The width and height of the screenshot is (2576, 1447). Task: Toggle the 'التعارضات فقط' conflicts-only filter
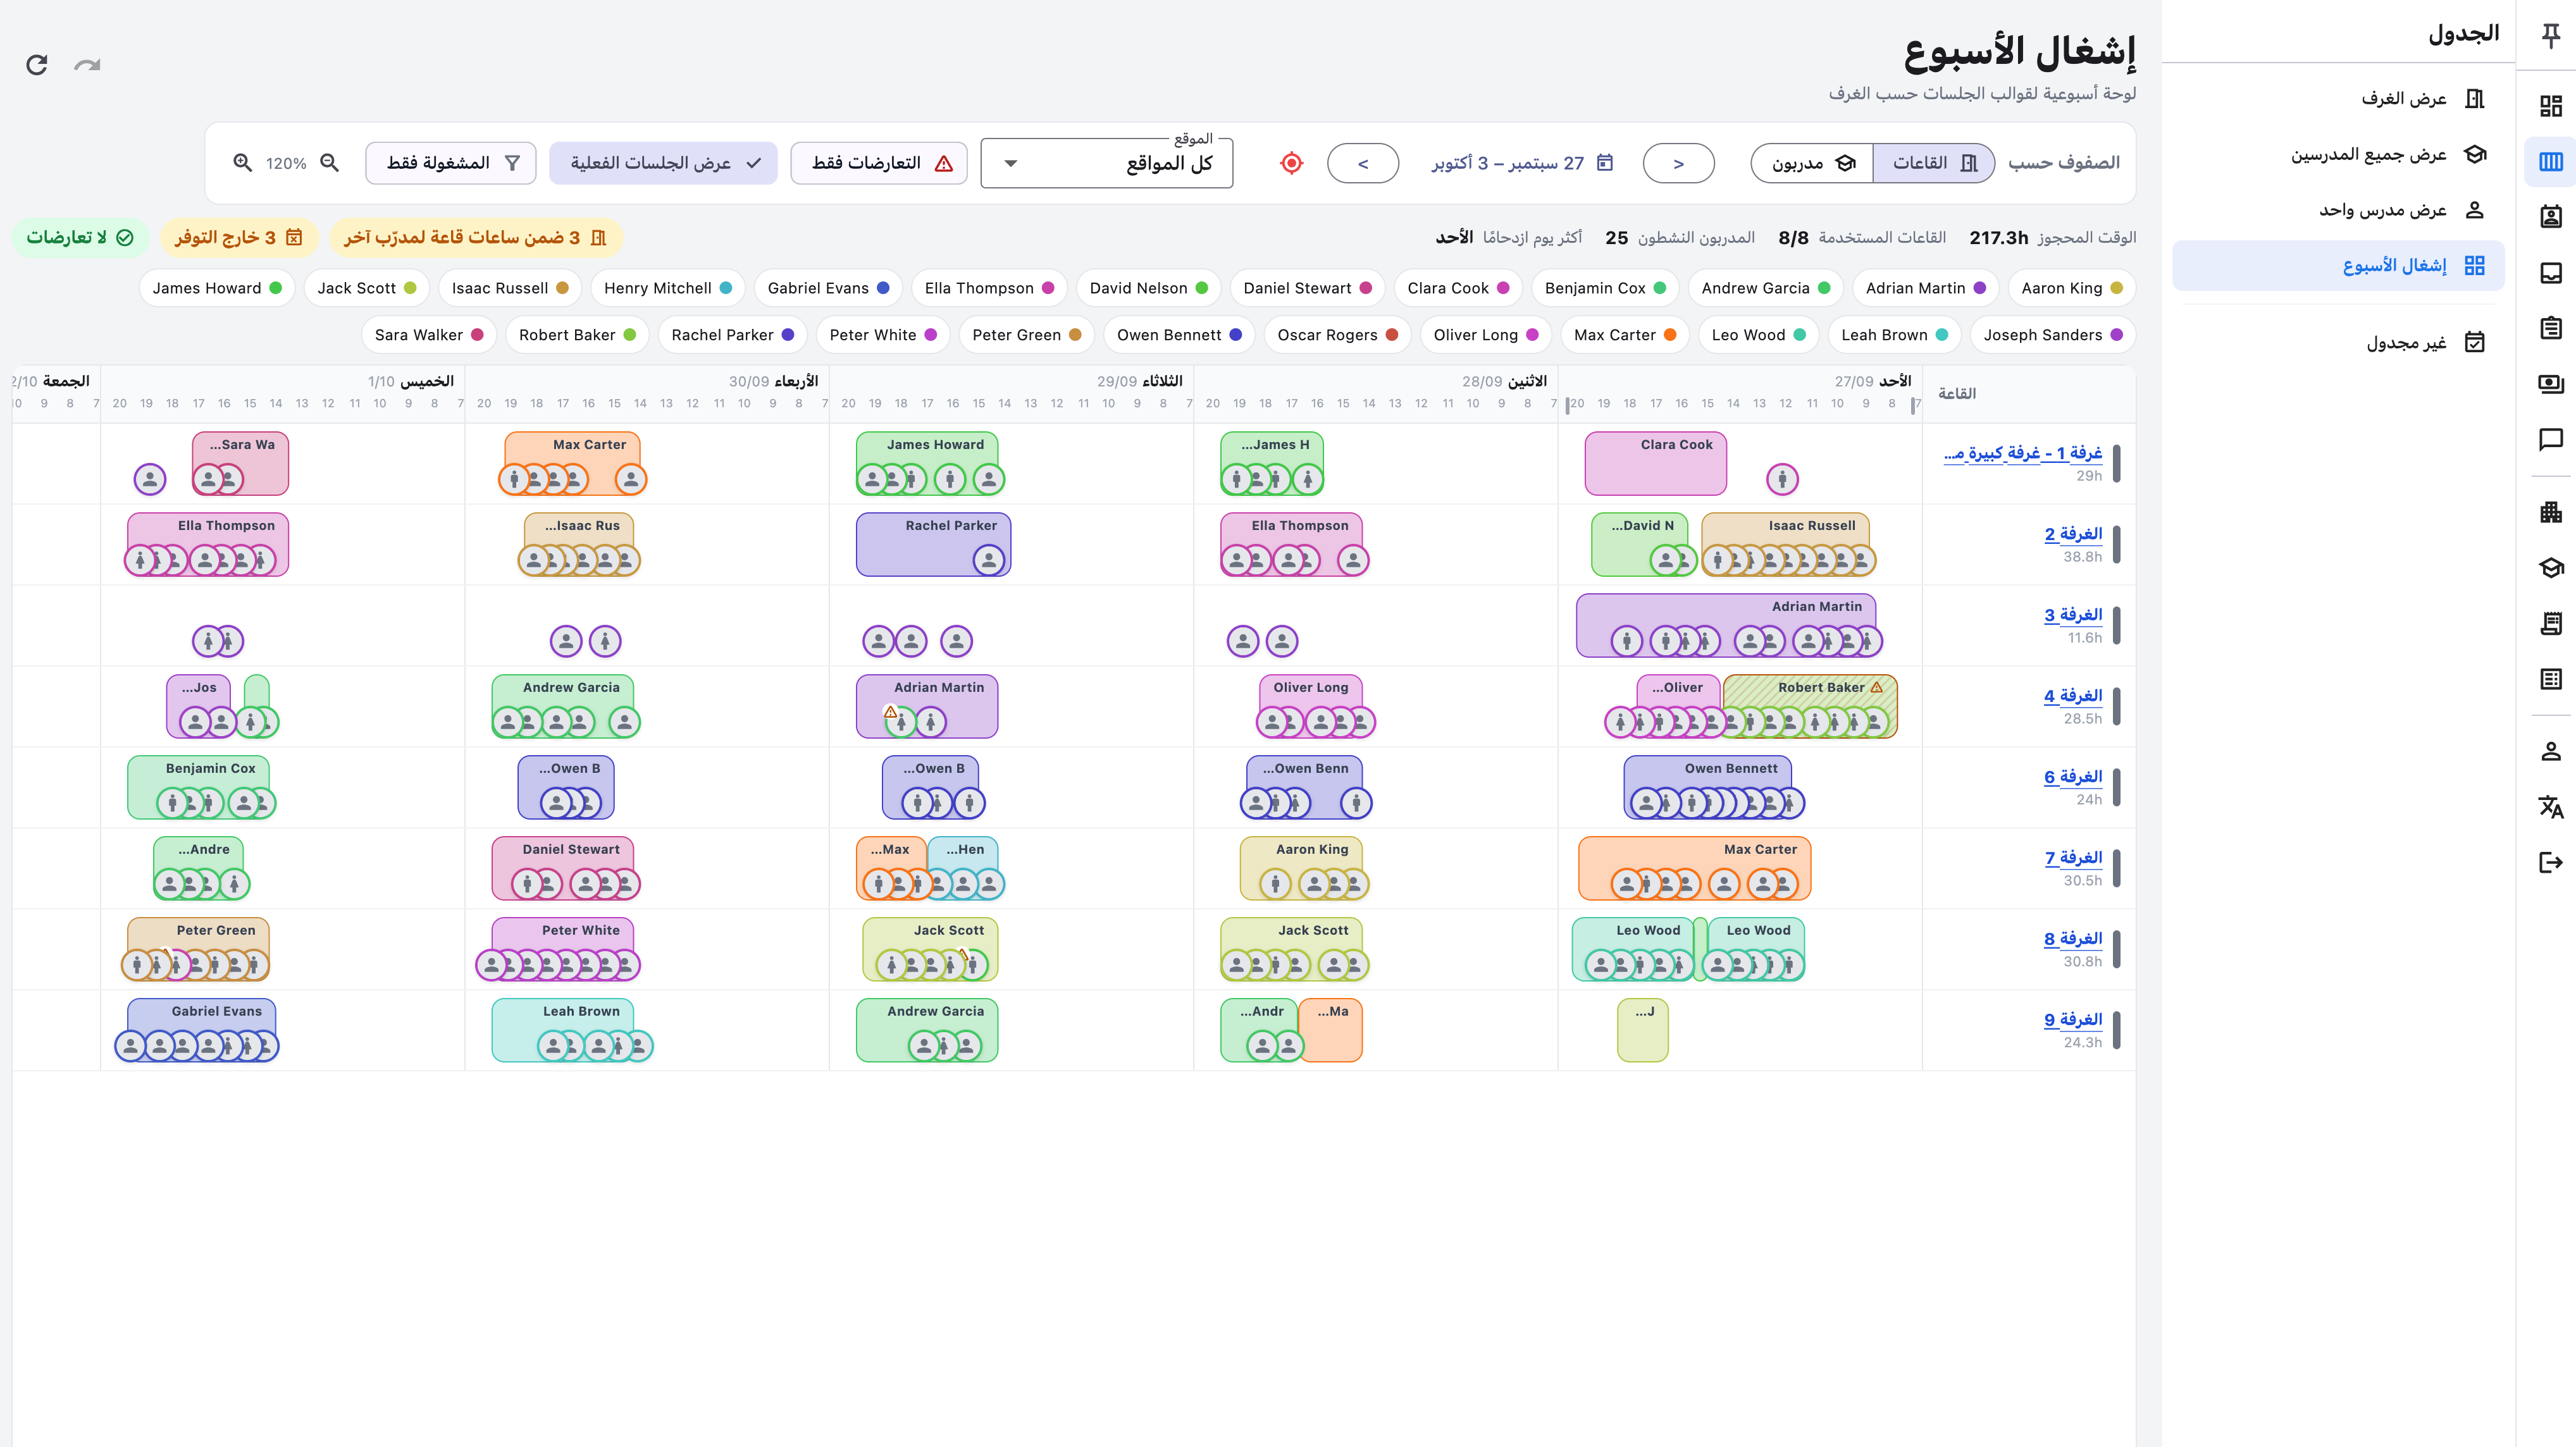879,163
